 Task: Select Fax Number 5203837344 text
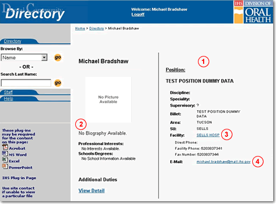197,154
